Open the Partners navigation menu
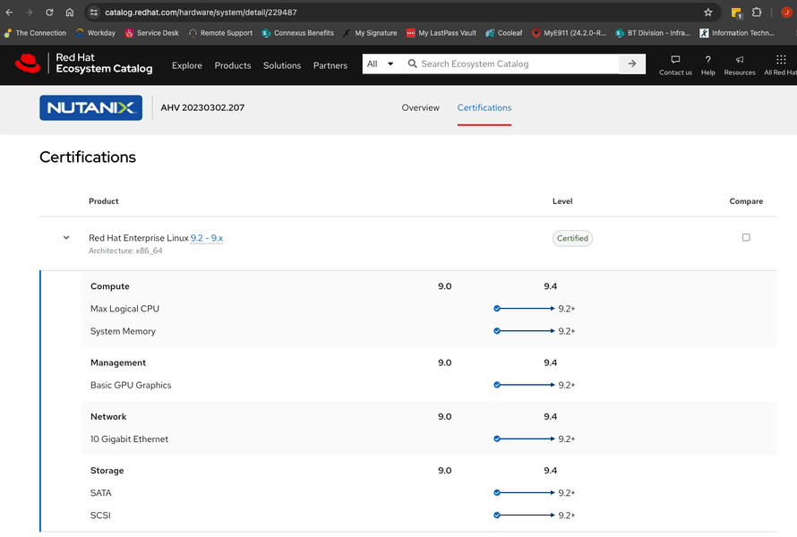The width and height of the screenshot is (797, 537). point(330,65)
